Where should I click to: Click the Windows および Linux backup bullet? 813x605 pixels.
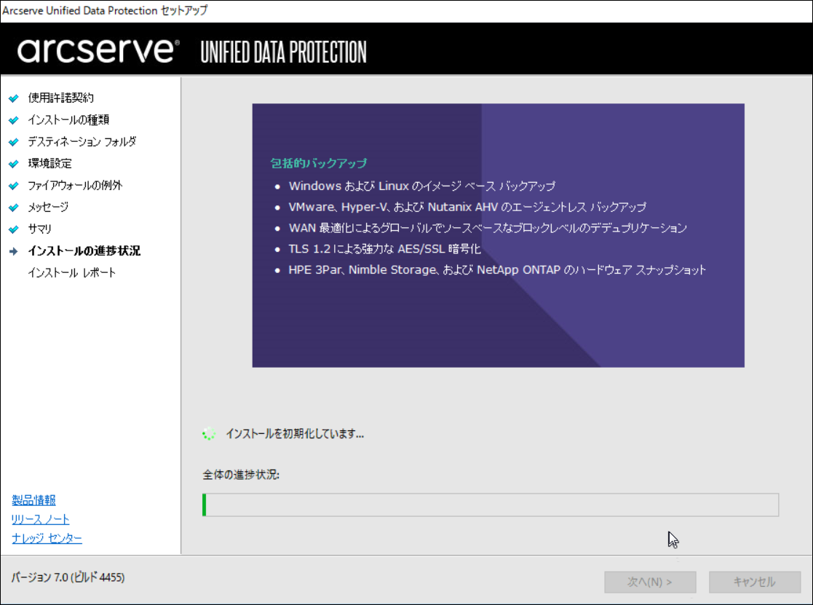pos(421,186)
